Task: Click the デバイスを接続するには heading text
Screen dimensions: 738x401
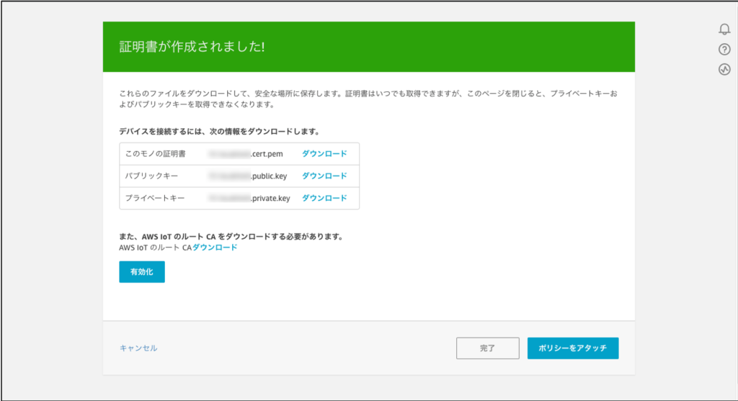Action: (x=219, y=132)
